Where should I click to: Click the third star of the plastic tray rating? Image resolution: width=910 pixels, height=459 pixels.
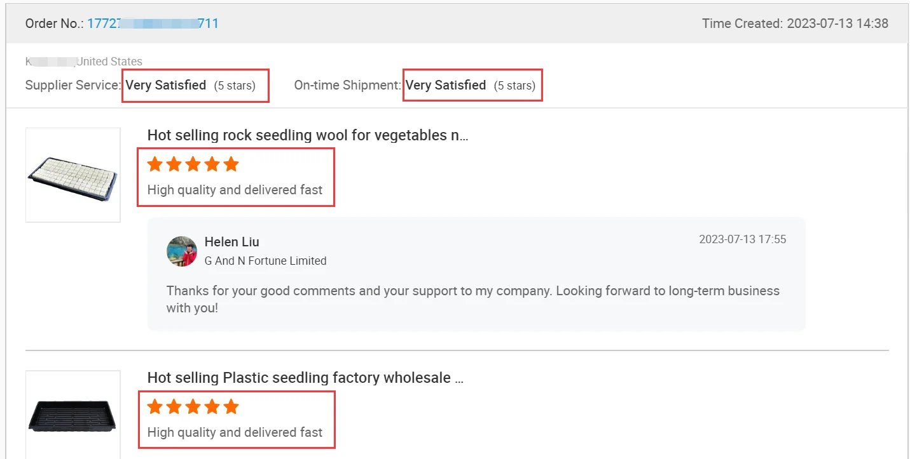click(x=193, y=407)
